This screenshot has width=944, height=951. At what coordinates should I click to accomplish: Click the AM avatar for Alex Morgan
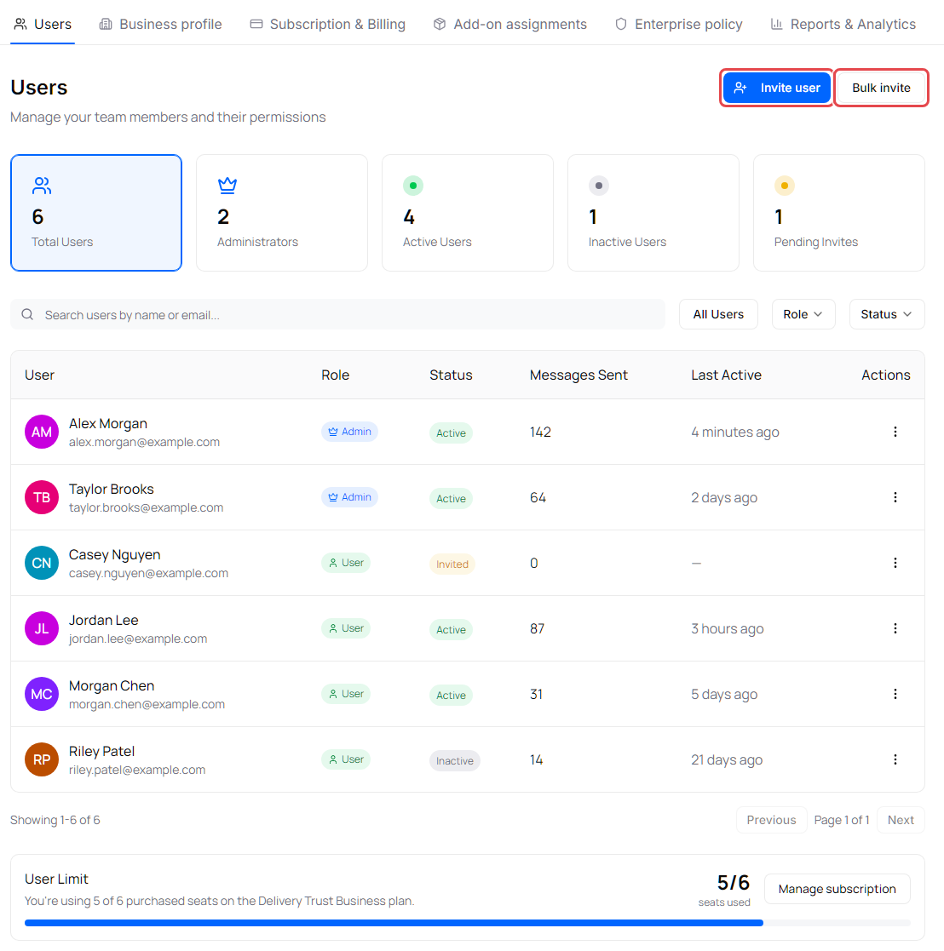(41, 432)
